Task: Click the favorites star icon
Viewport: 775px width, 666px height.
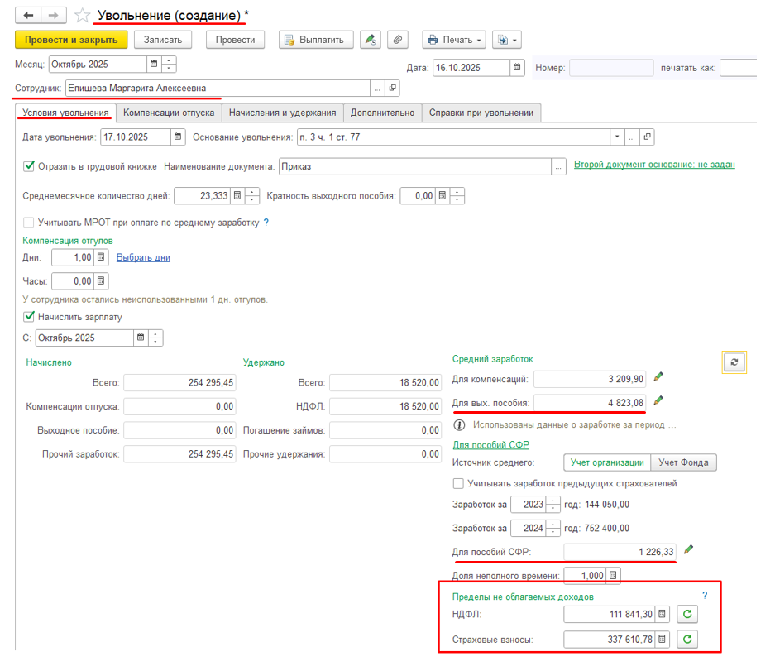Action: (x=82, y=16)
